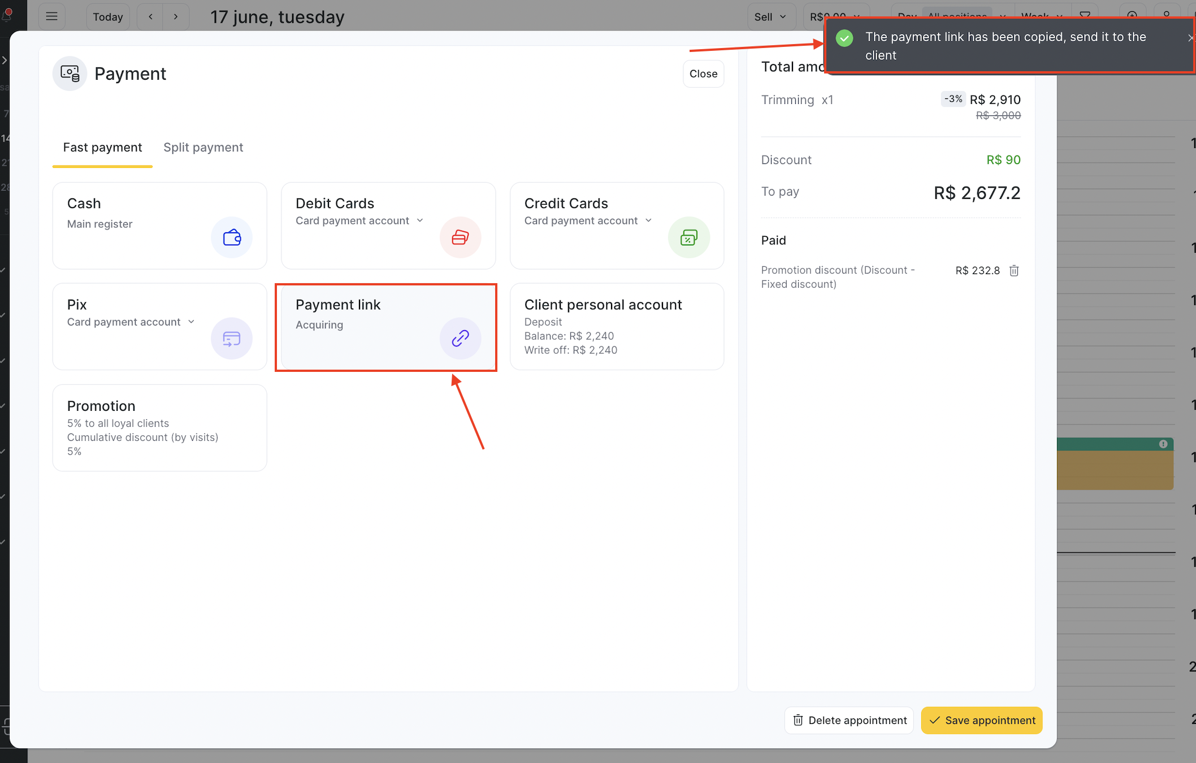Viewport: 1196px width, 763px height.
Task: Click the green check icon in notification
Action: pos(844,38)
